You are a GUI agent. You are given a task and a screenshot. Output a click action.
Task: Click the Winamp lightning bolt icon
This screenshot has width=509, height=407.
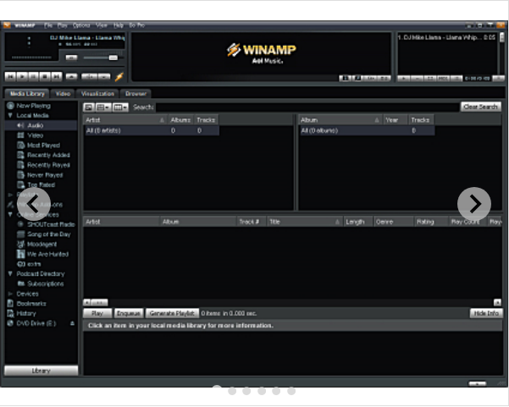119,77
